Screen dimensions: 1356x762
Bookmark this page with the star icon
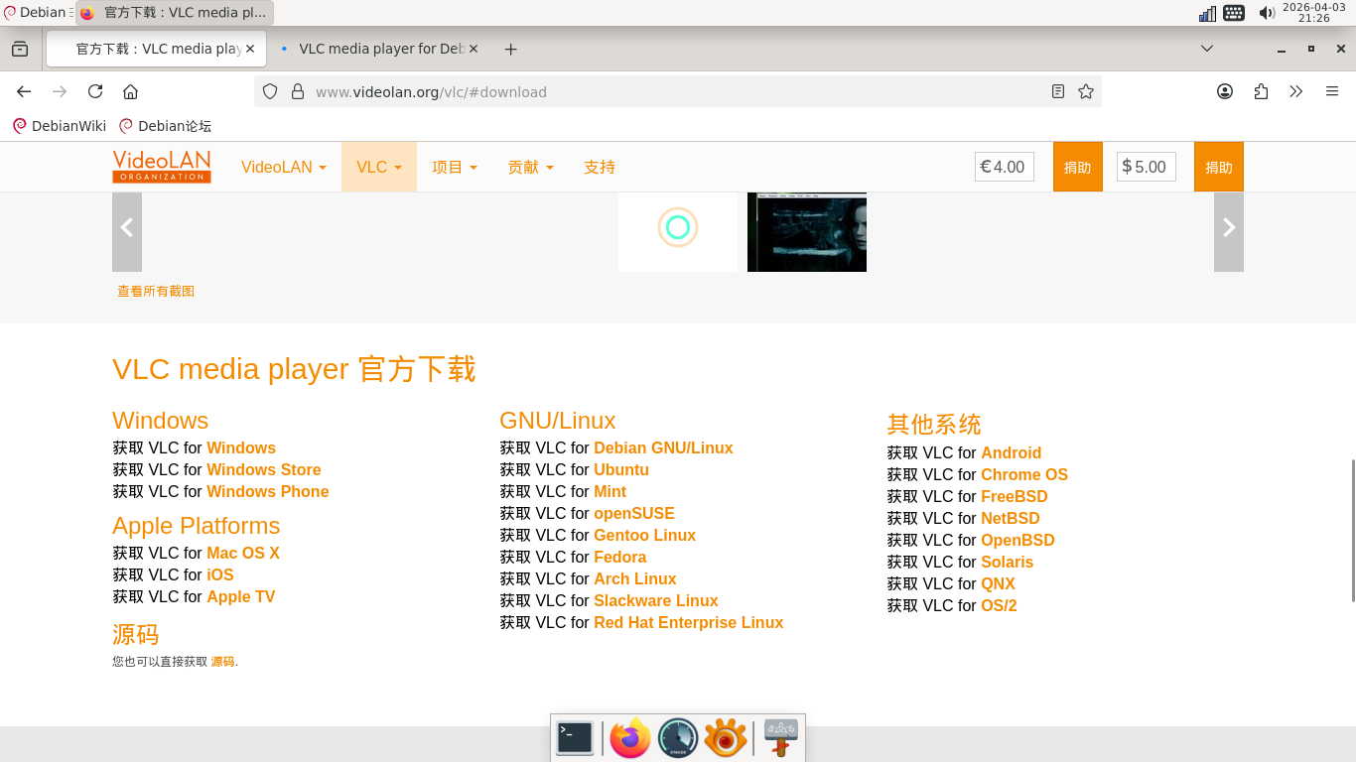click(1086, 91)
